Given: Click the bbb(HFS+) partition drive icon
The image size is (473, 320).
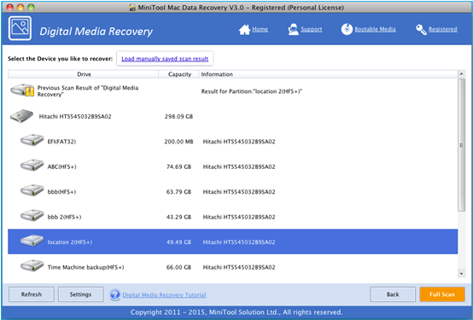Looking at the screenshot, I should point(32,191).
